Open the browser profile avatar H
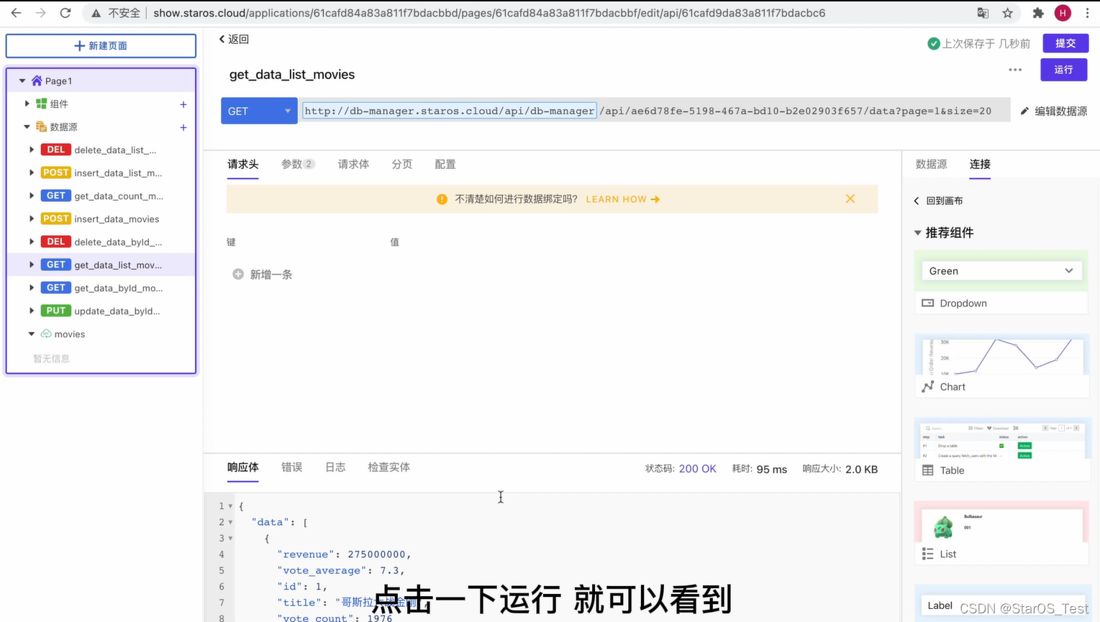Image resolution: width=1100 pixels, height=622 pixels. (x=1063, y=13)
